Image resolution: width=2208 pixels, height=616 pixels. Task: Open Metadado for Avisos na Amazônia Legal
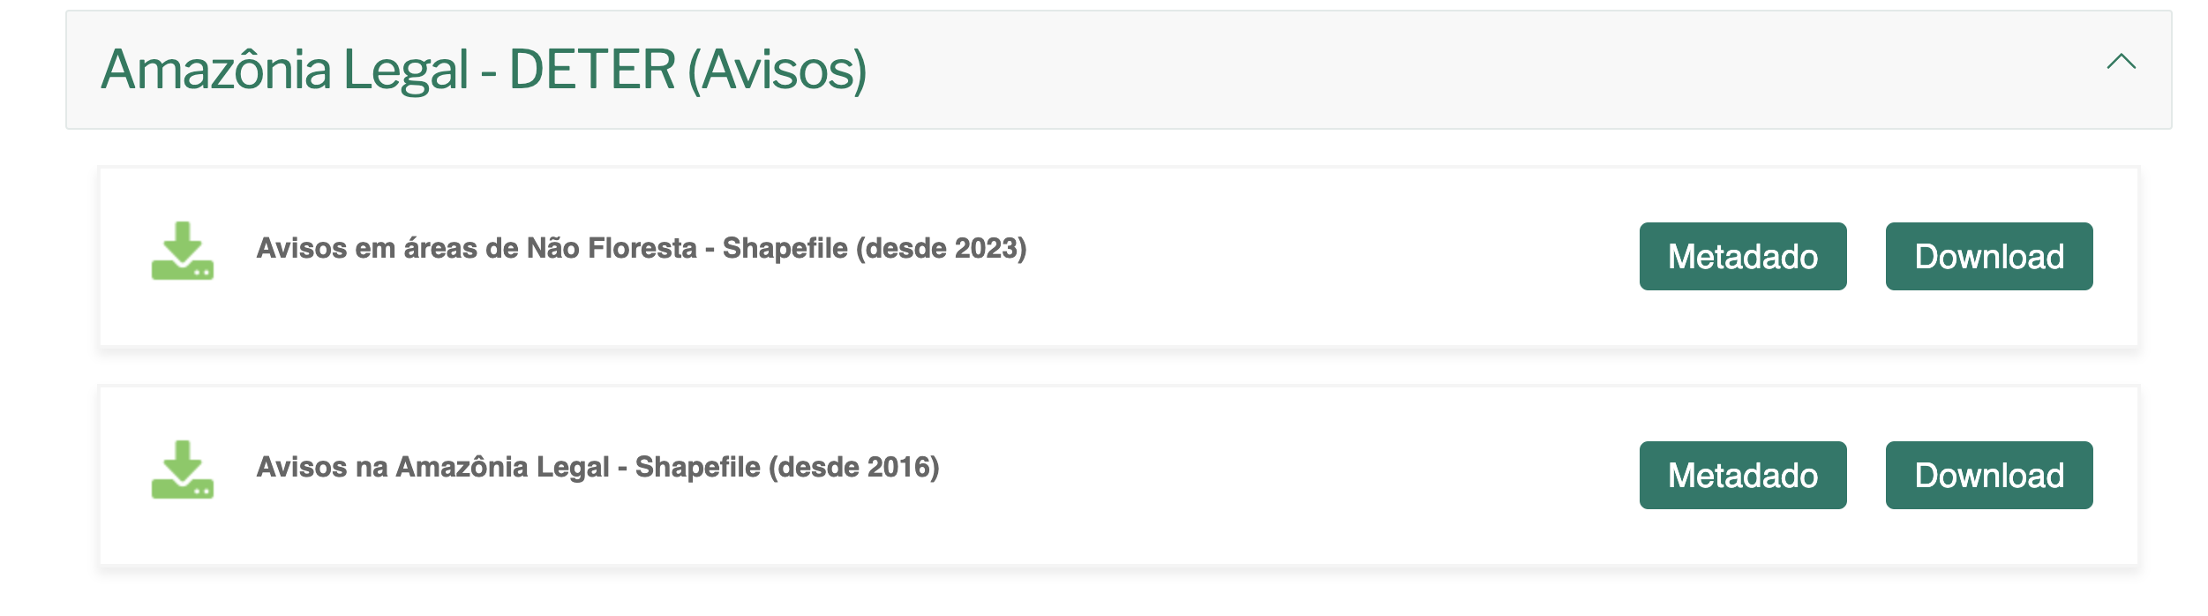pos(1742,475)
